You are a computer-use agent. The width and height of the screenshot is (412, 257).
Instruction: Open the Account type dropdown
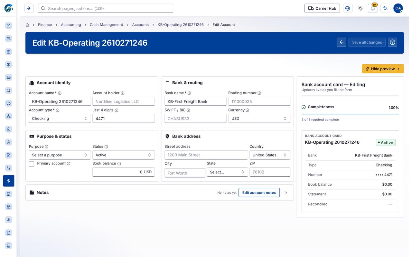tap(60, 119)
